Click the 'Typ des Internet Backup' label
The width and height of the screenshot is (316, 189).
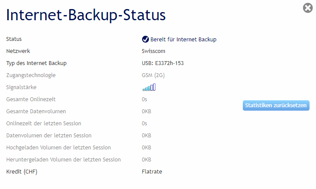coord(37,63)
